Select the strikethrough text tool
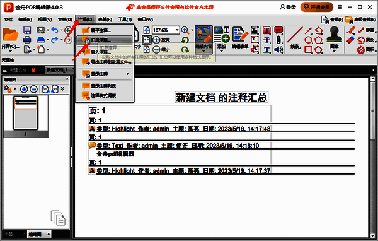The image size is (378, 241). (x=266, y=40)
